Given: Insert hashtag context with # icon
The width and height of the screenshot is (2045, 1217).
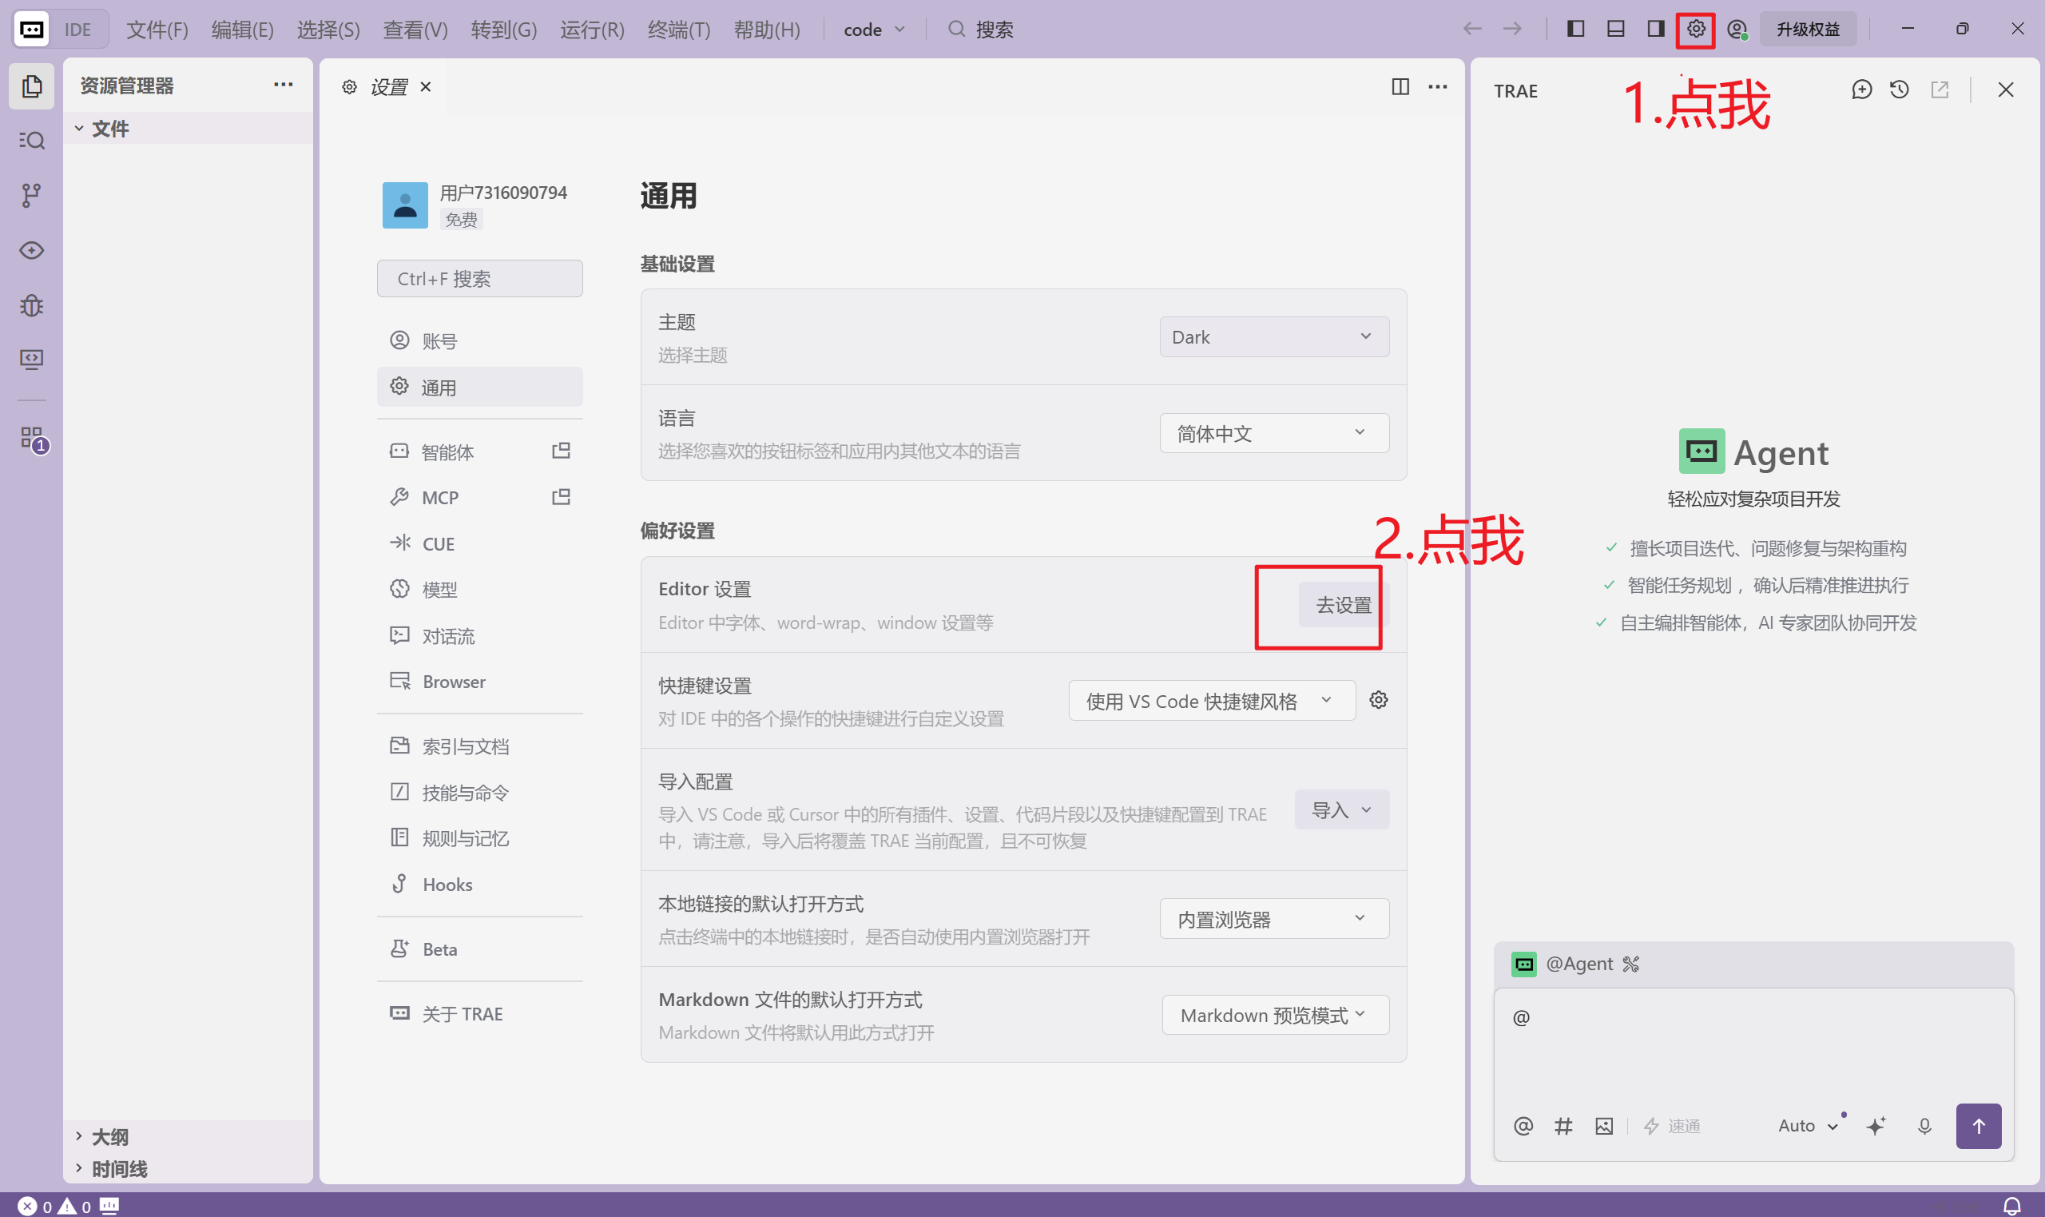Looking at the screenshot, I should coord(1564,1126).
